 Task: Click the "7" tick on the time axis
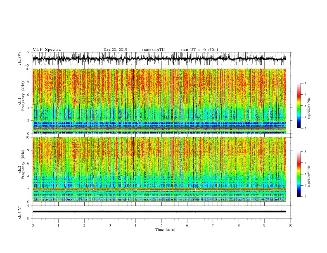[213, 225]
